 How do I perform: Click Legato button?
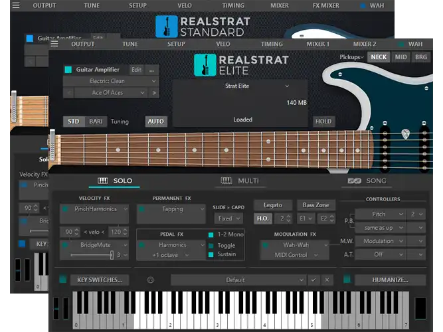272,205
